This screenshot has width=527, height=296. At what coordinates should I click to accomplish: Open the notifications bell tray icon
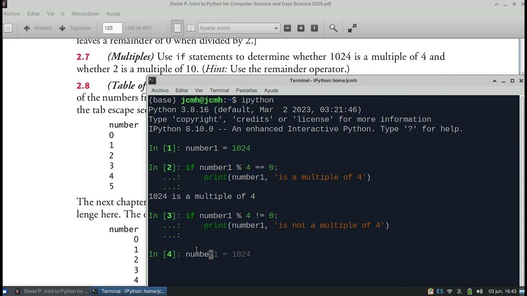459,291
